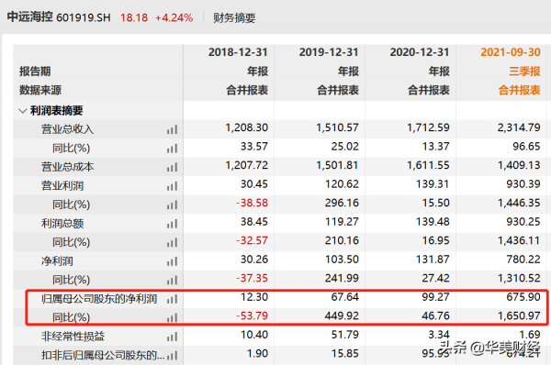Open chart icon for 营业总成本 row

[x=172, y=168]
